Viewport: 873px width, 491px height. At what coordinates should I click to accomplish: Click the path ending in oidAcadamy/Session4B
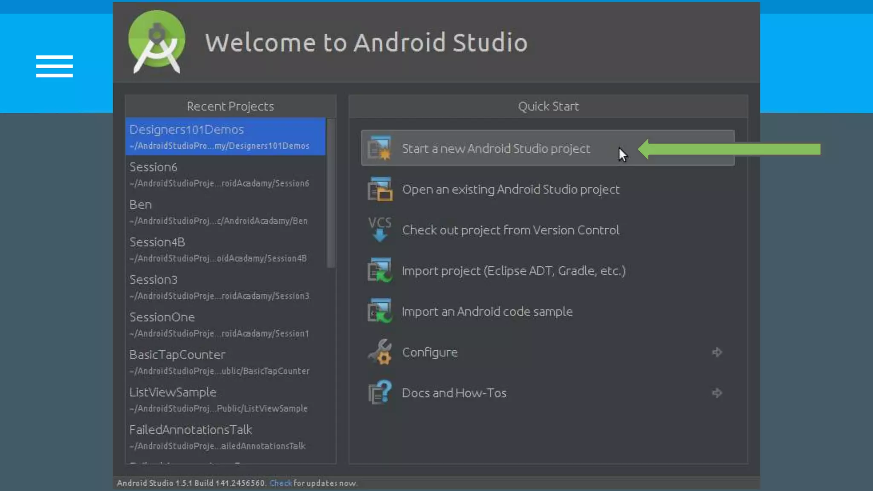tap(218, 258)
